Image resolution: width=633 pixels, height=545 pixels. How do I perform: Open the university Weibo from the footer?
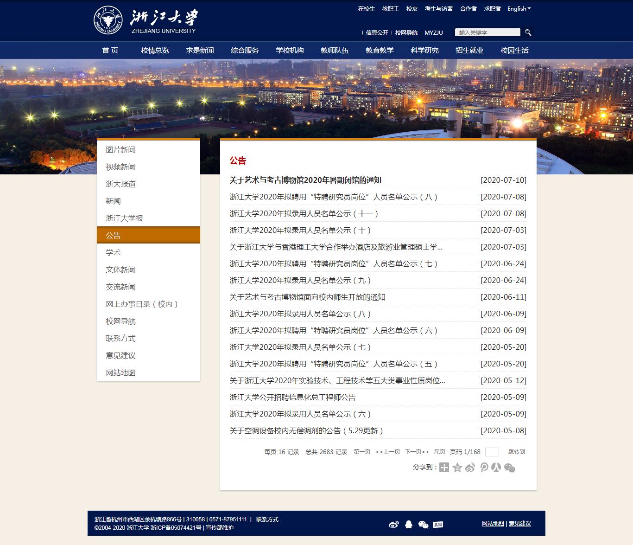393,524
